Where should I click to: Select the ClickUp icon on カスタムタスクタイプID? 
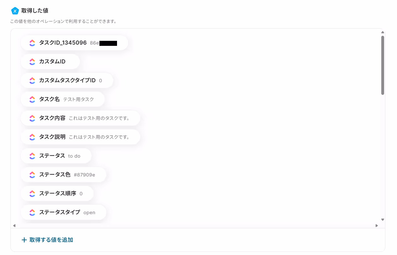coord(32,81)
